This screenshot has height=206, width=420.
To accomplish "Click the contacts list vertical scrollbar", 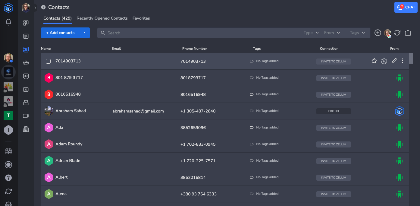I will tap(411, 58).
